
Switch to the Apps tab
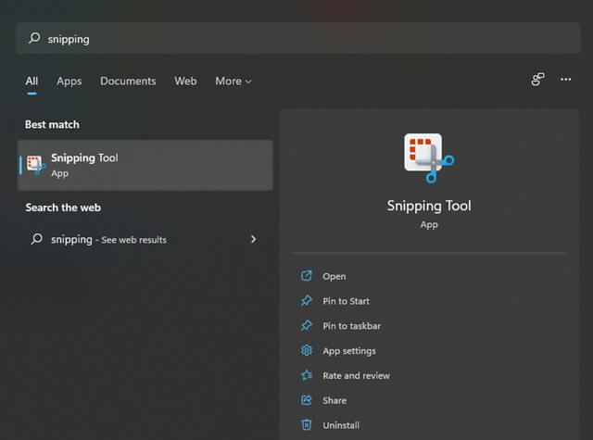[x=69, y=82]
